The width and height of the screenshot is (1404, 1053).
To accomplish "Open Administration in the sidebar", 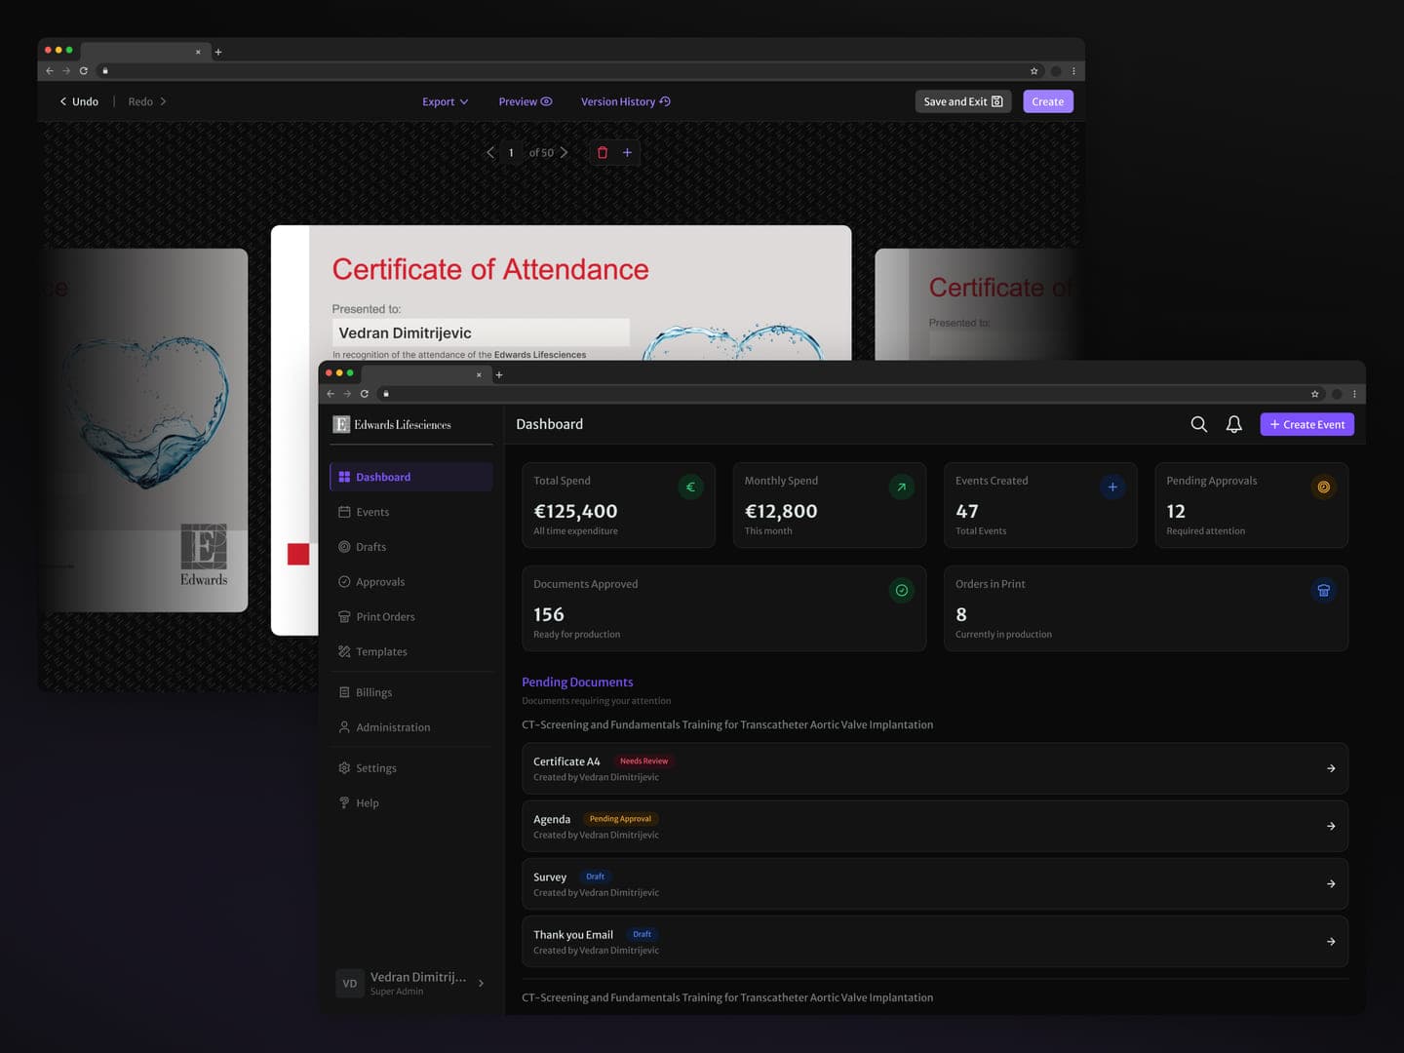I will (x=411, y=727).
